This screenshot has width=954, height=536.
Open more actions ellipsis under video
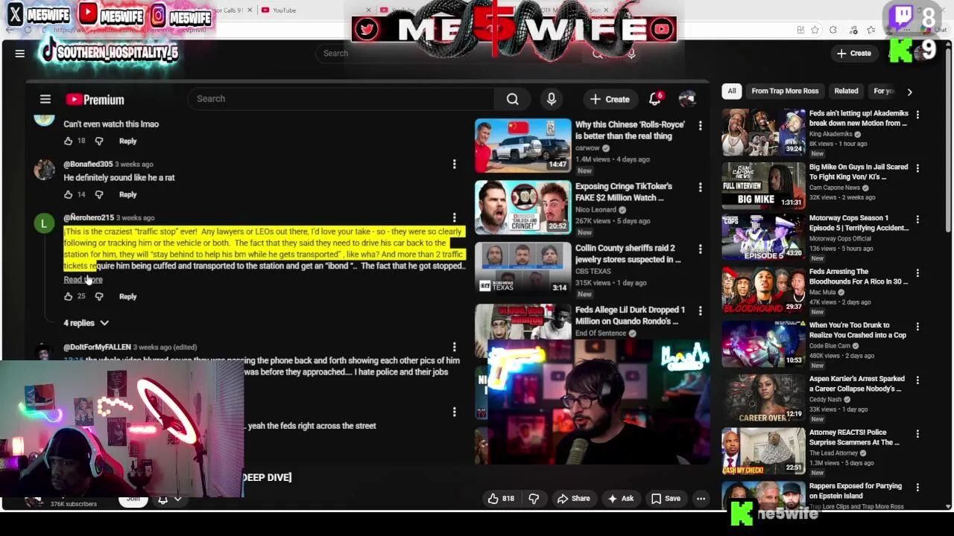pos(701,499)
